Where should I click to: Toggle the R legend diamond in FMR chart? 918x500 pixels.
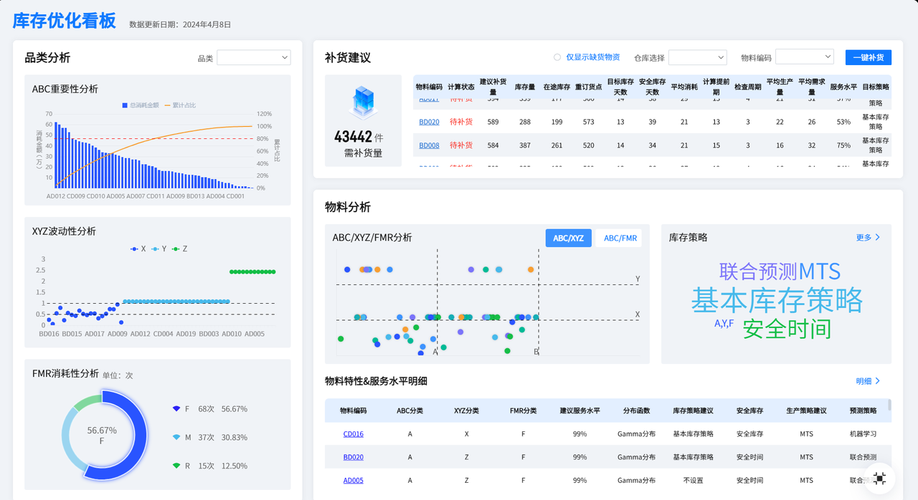pyautogui.click(x=176, y=466)
